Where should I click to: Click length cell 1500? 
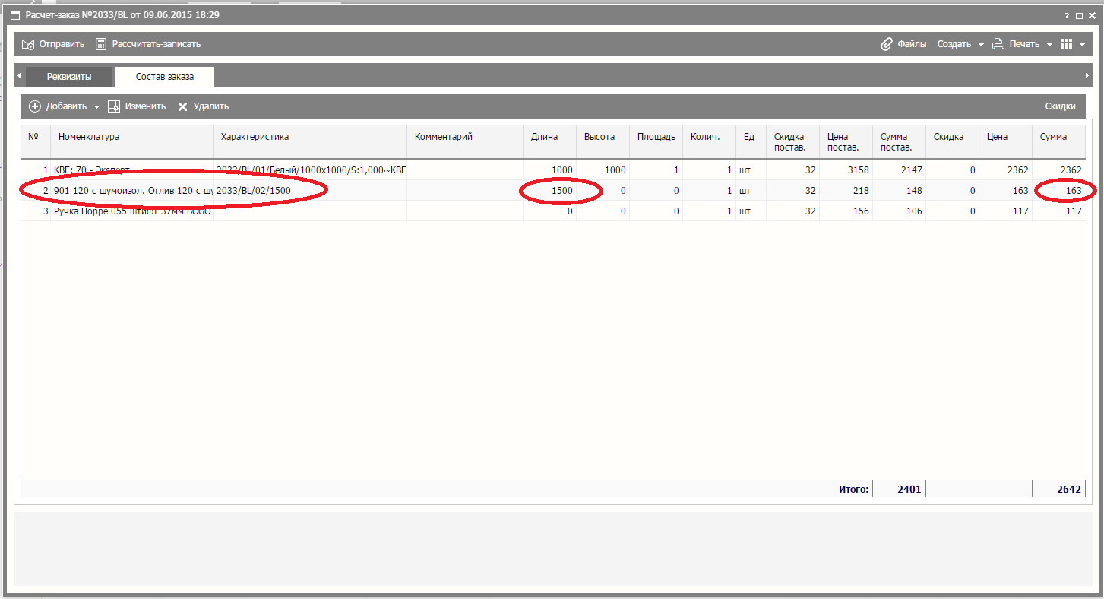tap(549, 191)
